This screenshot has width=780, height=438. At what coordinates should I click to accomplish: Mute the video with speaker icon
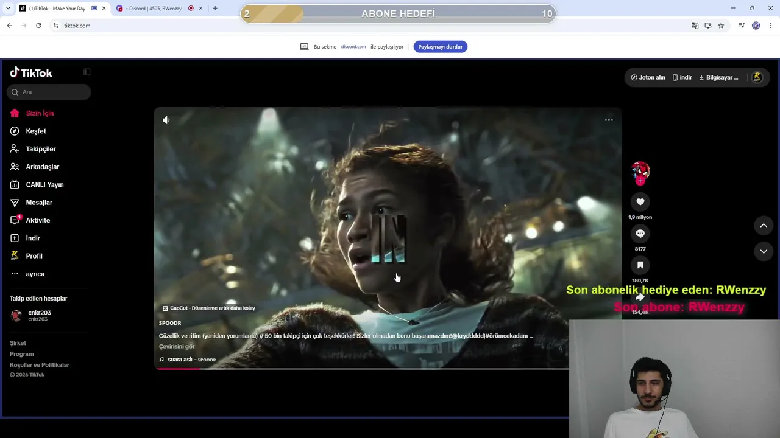coord(166,120)
